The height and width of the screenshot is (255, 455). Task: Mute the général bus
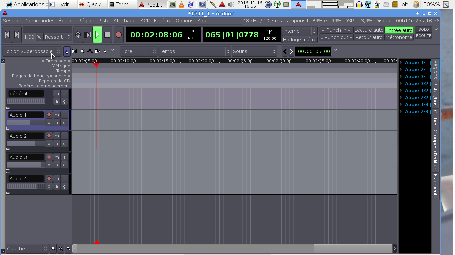point(57,94)
